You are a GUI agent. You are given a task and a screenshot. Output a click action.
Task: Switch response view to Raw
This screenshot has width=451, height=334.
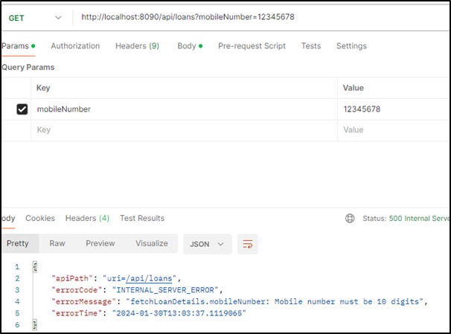pyautogui.click(x=57, y=243)
